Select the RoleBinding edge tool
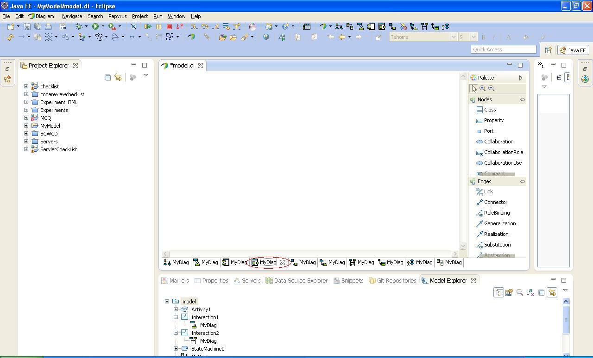The image size is (593, 358). point(493,213)
